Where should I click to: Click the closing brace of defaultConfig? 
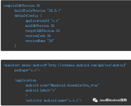[15, 46]
